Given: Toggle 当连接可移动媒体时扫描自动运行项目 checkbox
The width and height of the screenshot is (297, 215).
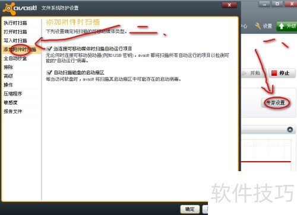Looking at the screenshot, I should click(49, 49).
